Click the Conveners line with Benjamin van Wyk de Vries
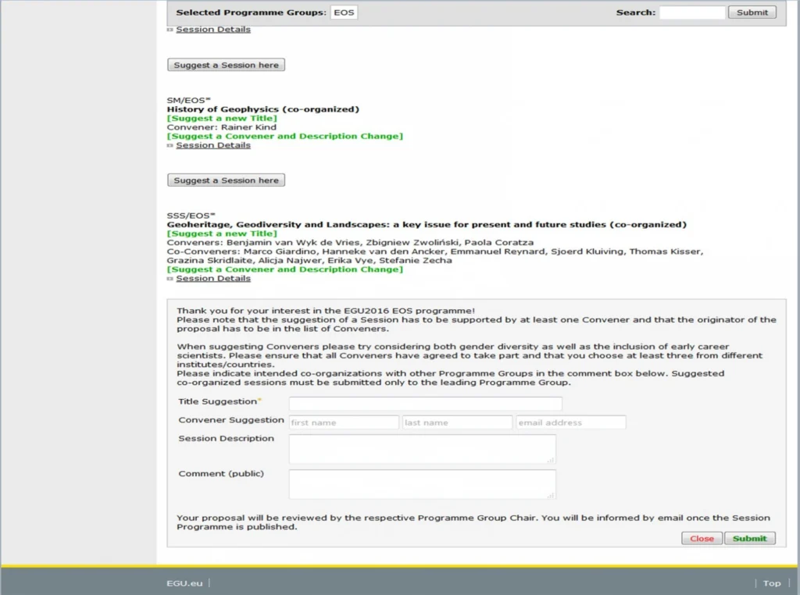This screenshot has width=800, height=595. [350, 243]
